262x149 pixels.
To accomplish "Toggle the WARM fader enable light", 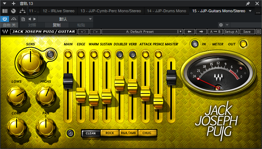I will [x=94, y=54].
